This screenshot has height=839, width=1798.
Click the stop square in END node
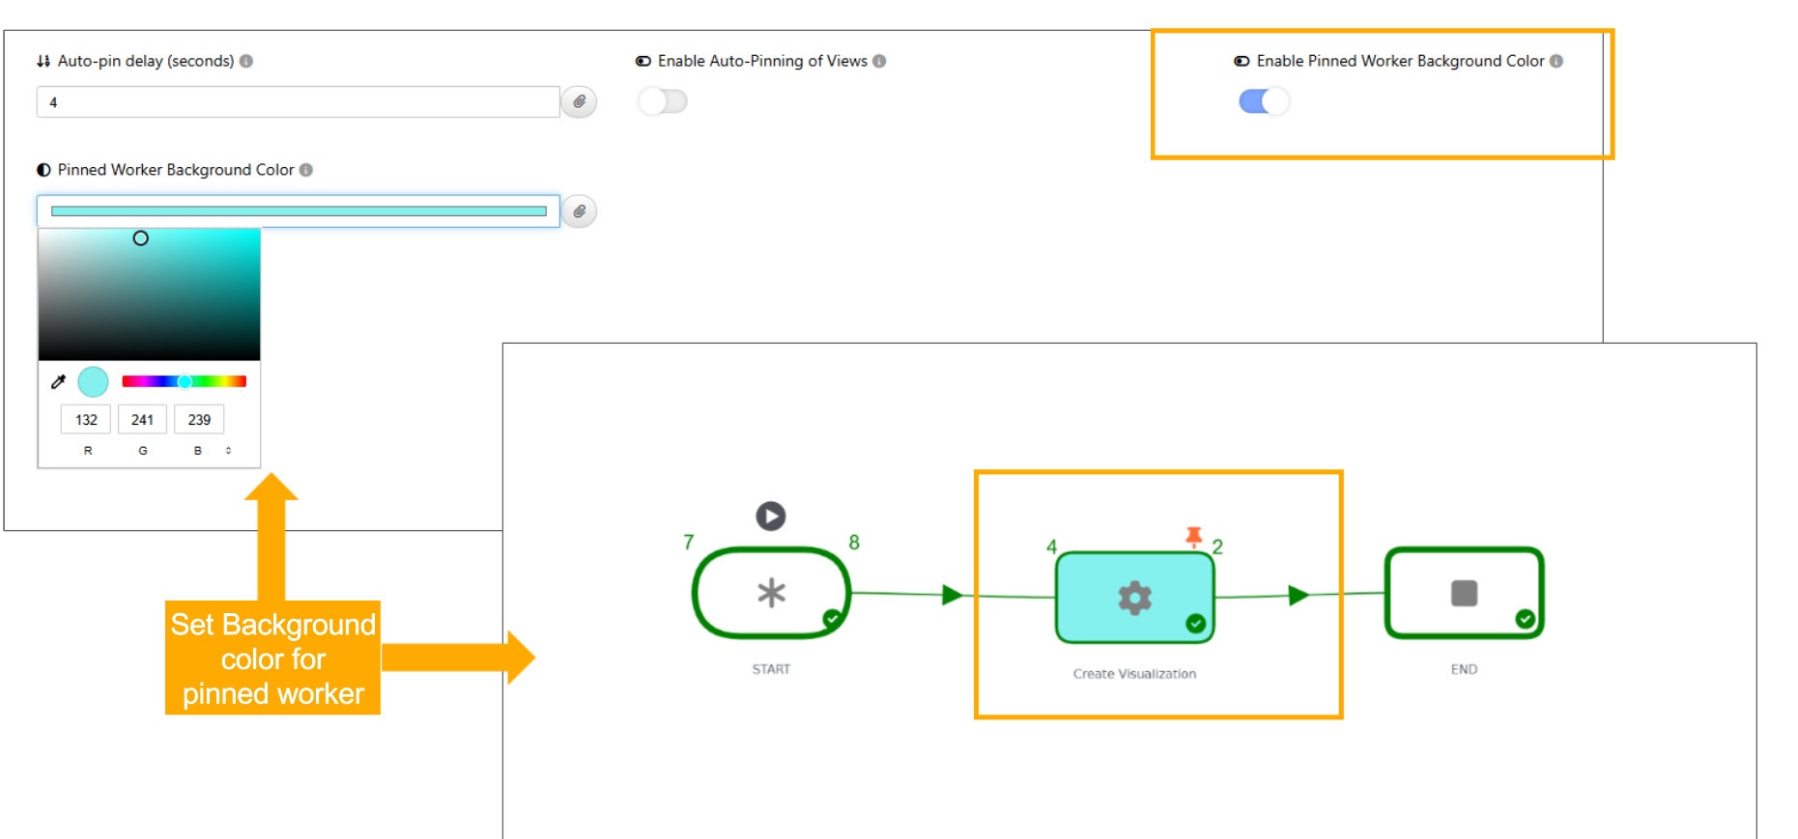click(x=1464, y=593)
